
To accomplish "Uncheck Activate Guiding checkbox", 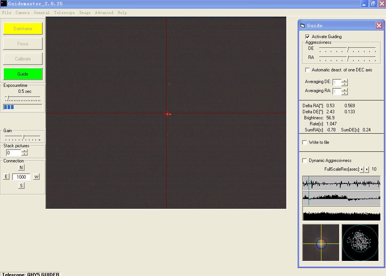I will 307,37.
